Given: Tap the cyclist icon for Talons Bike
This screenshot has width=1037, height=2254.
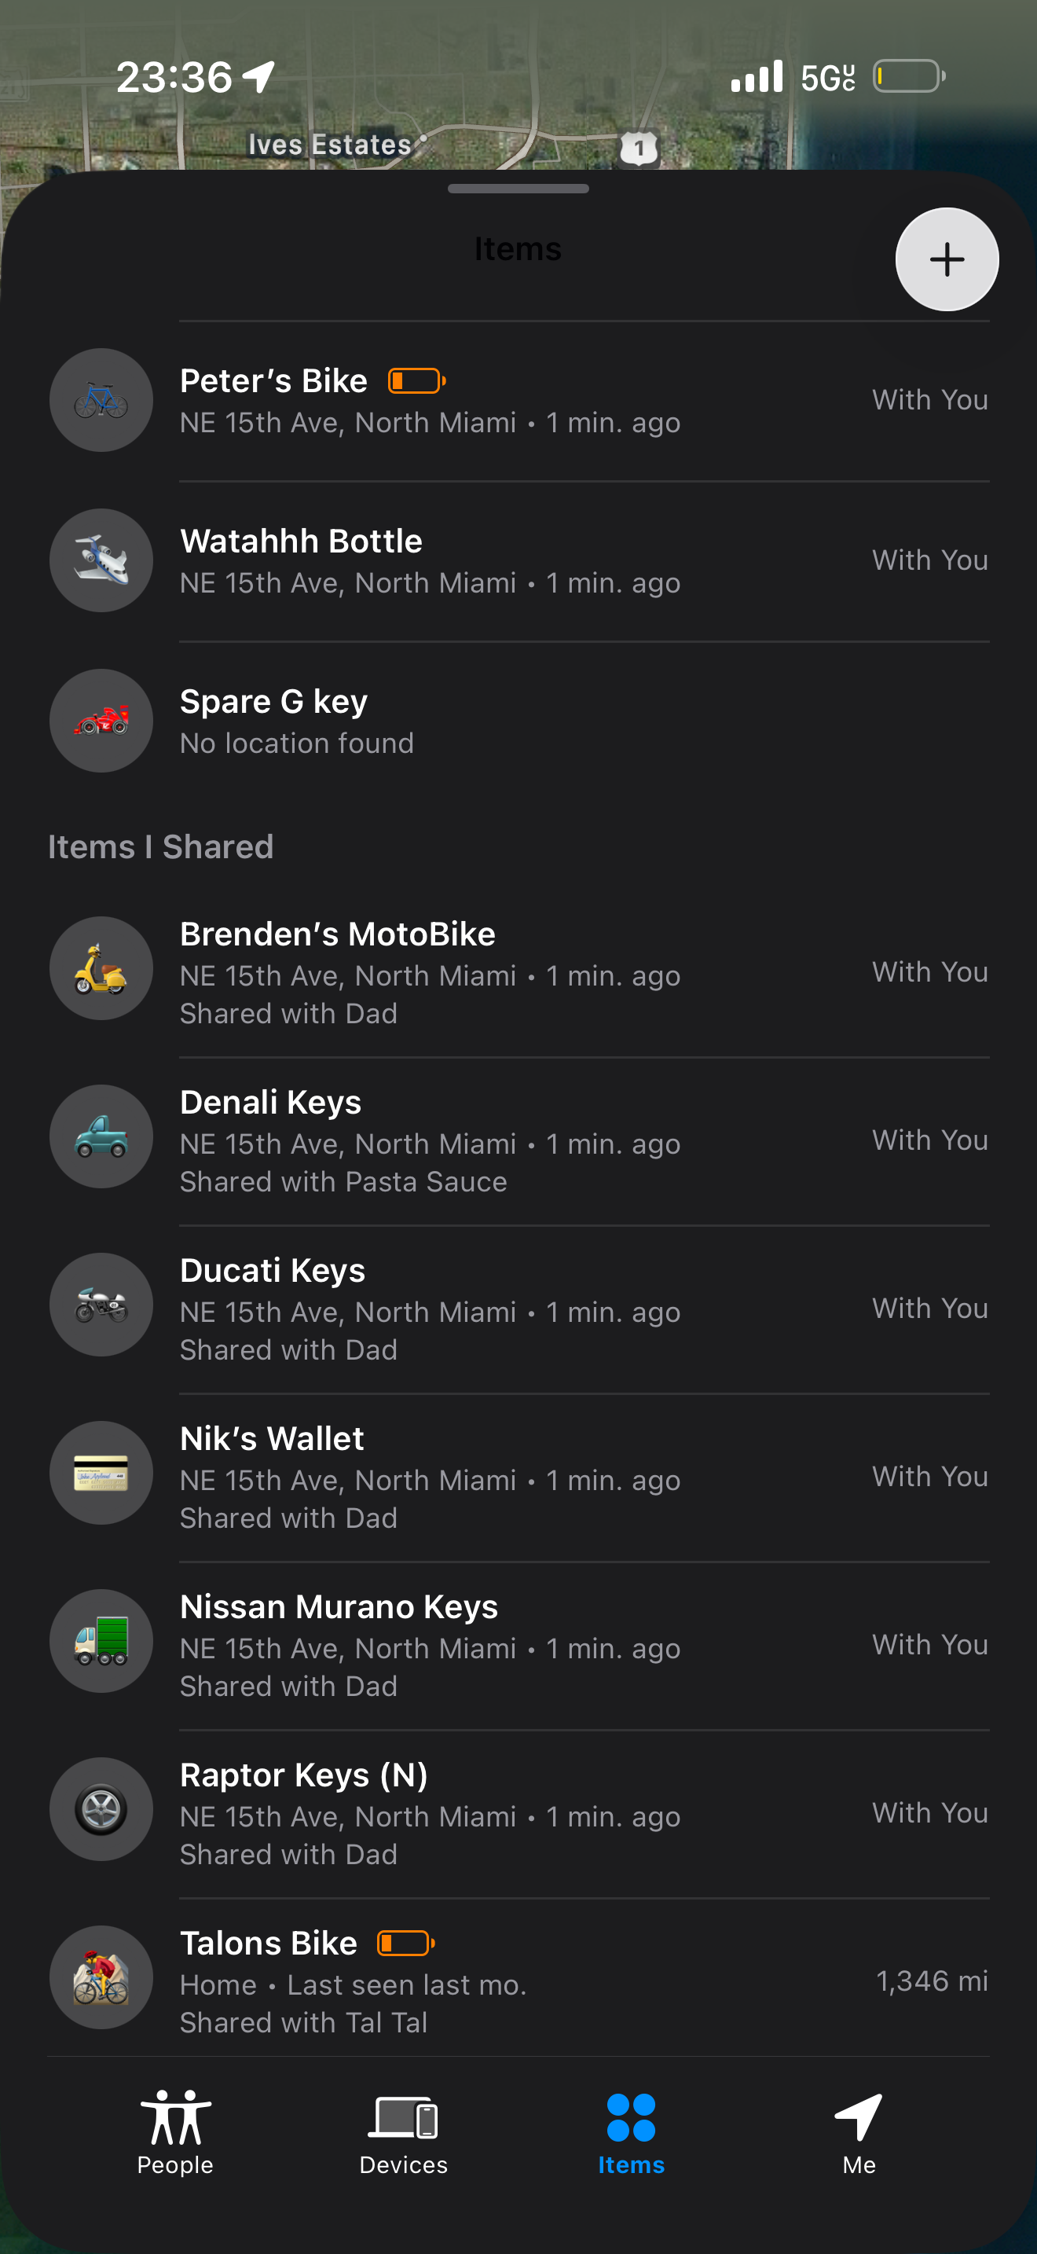Looking at the screenshot, I should 101,1977.
